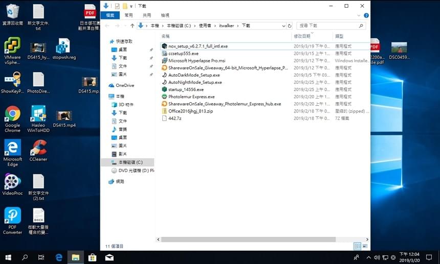Select AutoDarkMode_Setup.exe file

pyautogui.click(x=194, y=75)
